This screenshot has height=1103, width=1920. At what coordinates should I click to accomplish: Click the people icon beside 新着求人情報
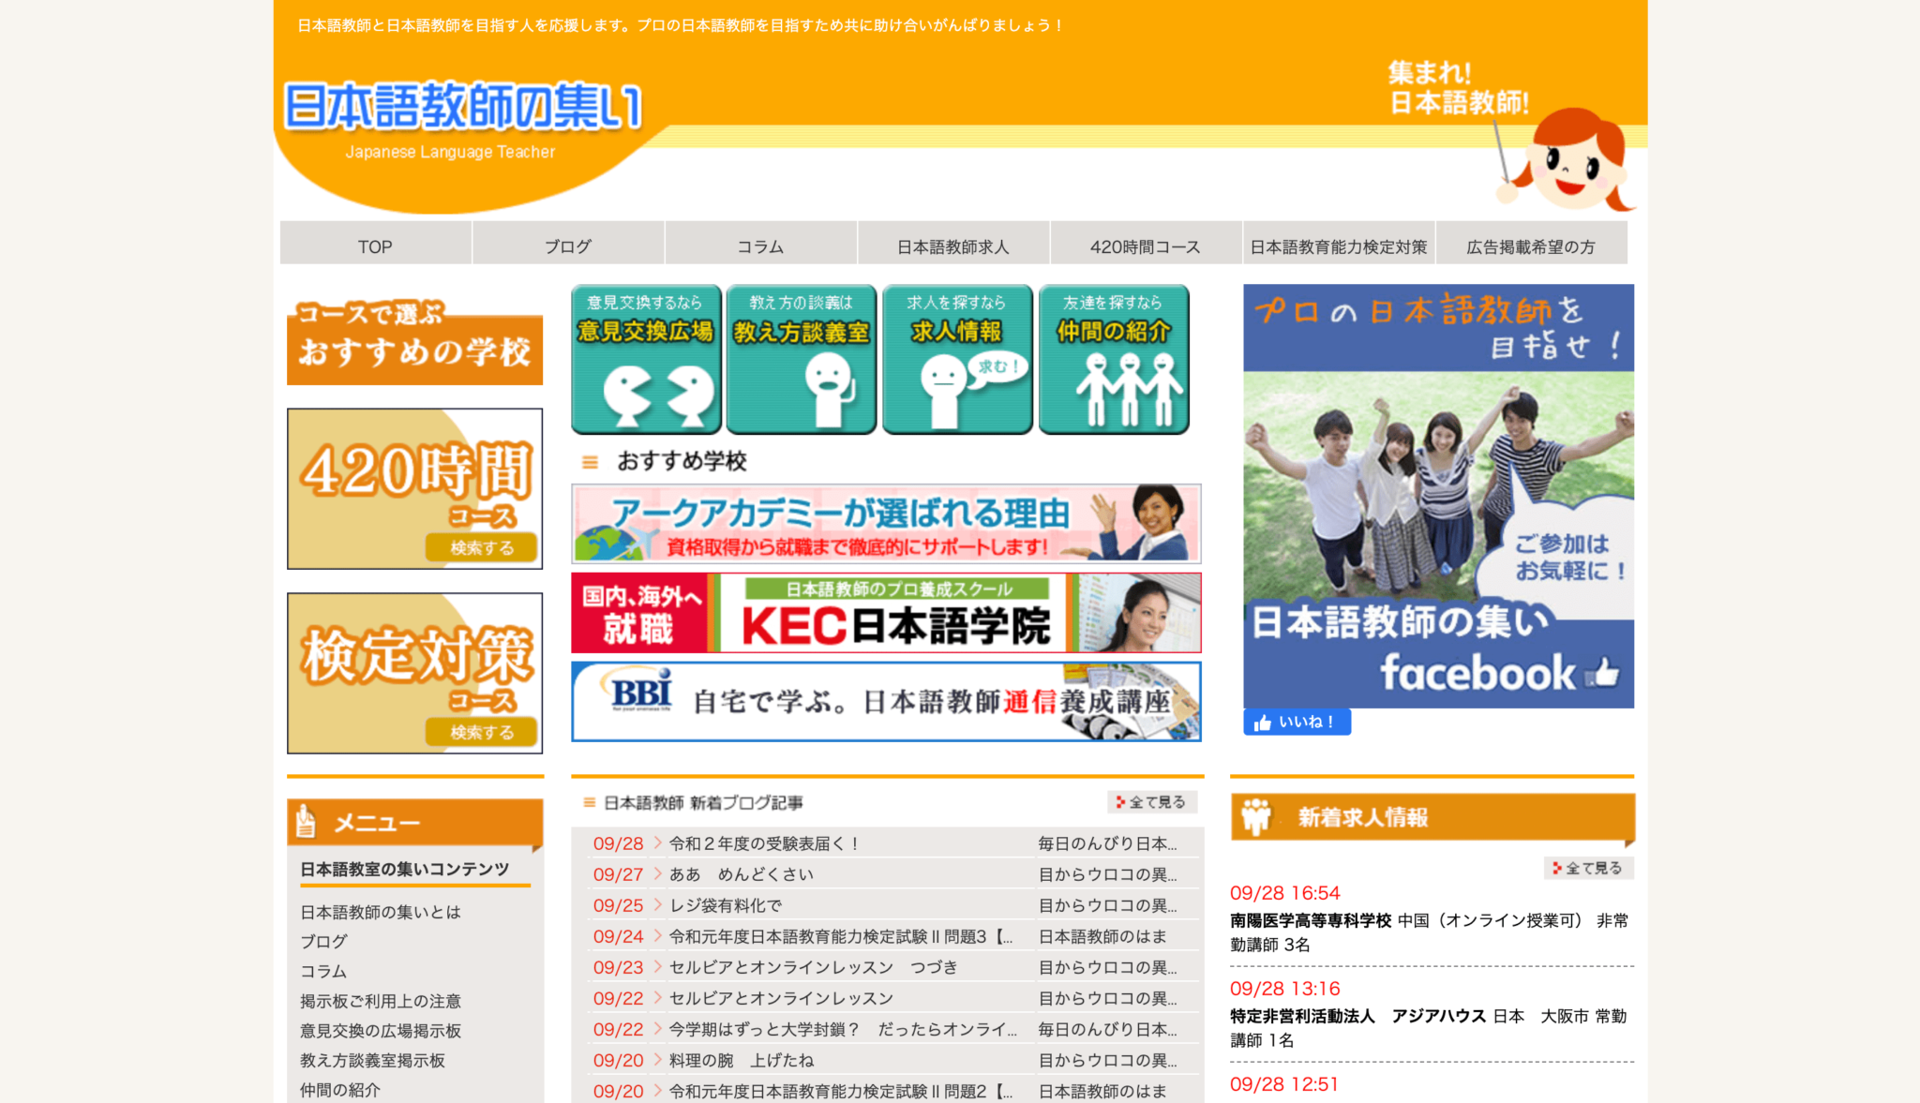1255,817
